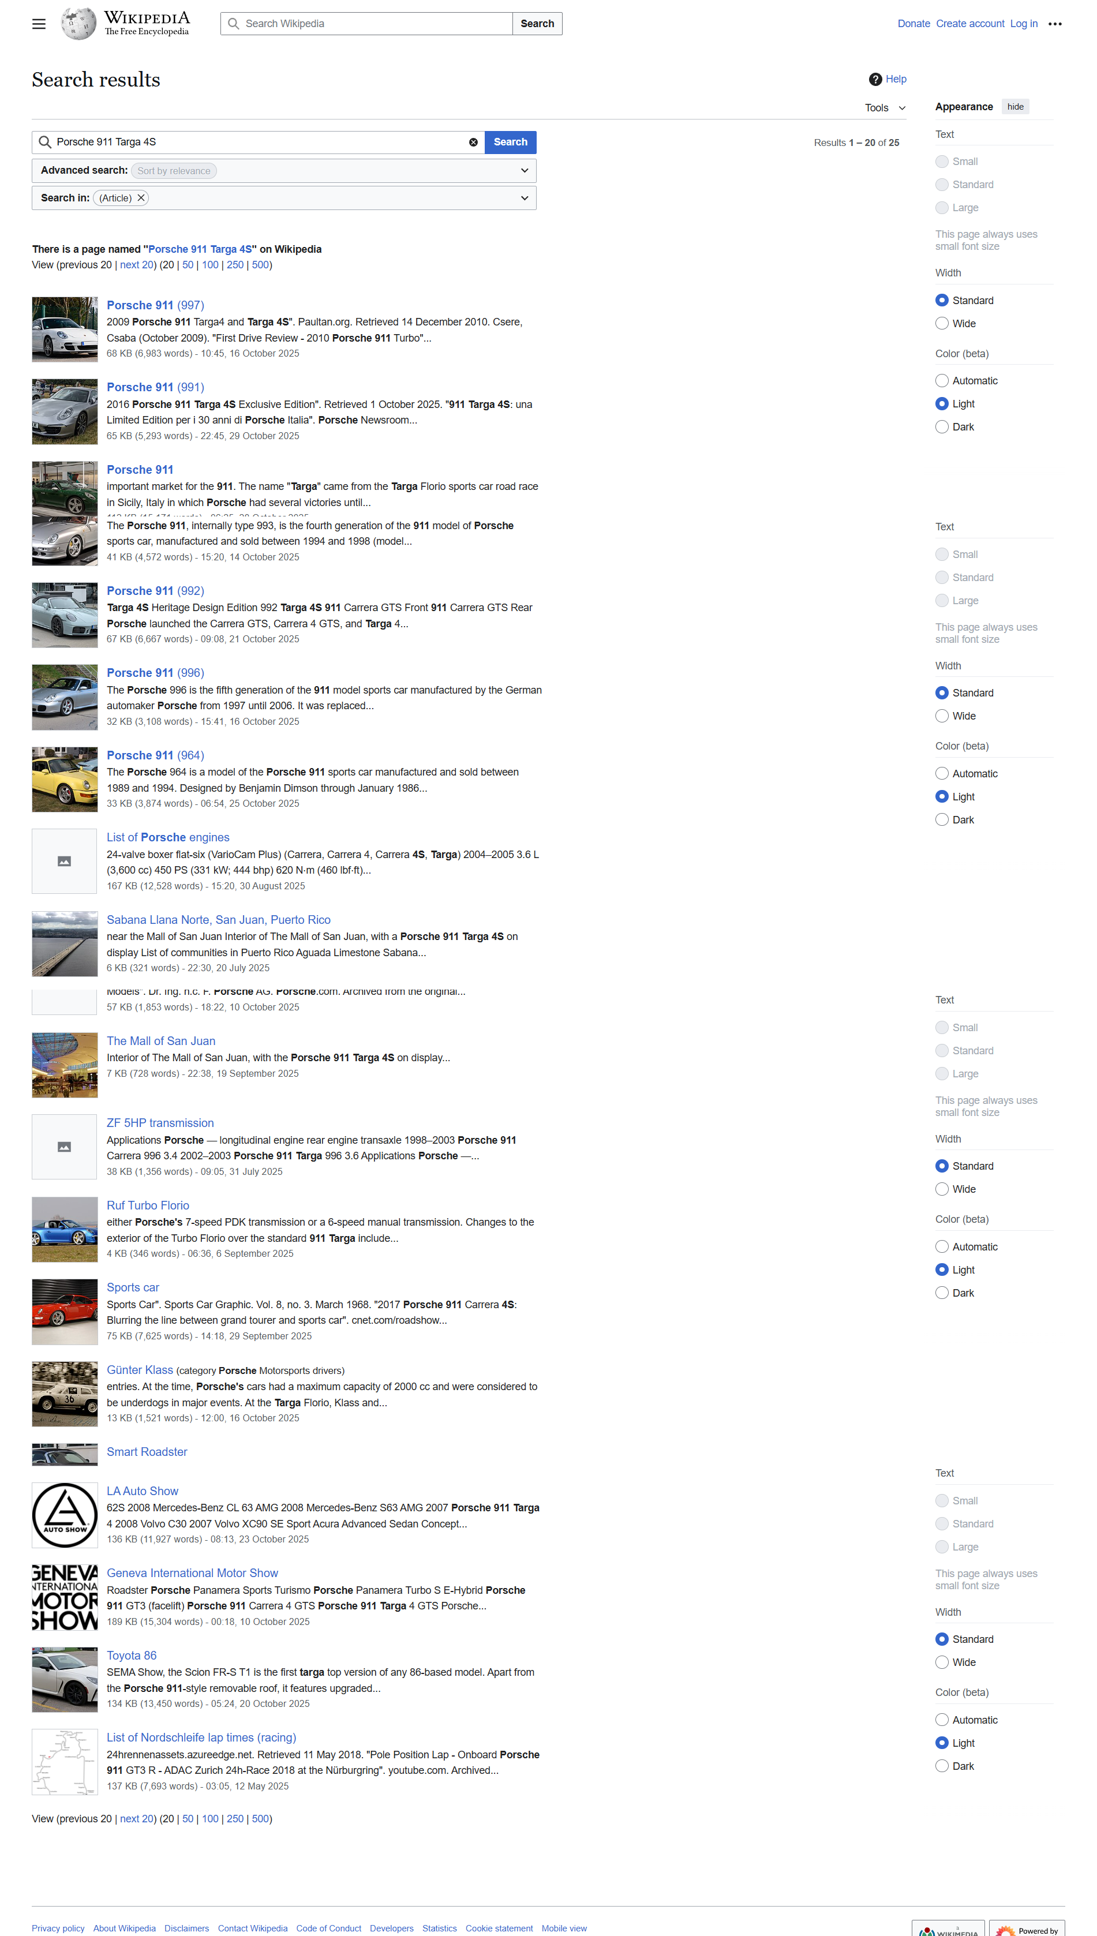Expand the Tools dropdown

tap(885, 108)
